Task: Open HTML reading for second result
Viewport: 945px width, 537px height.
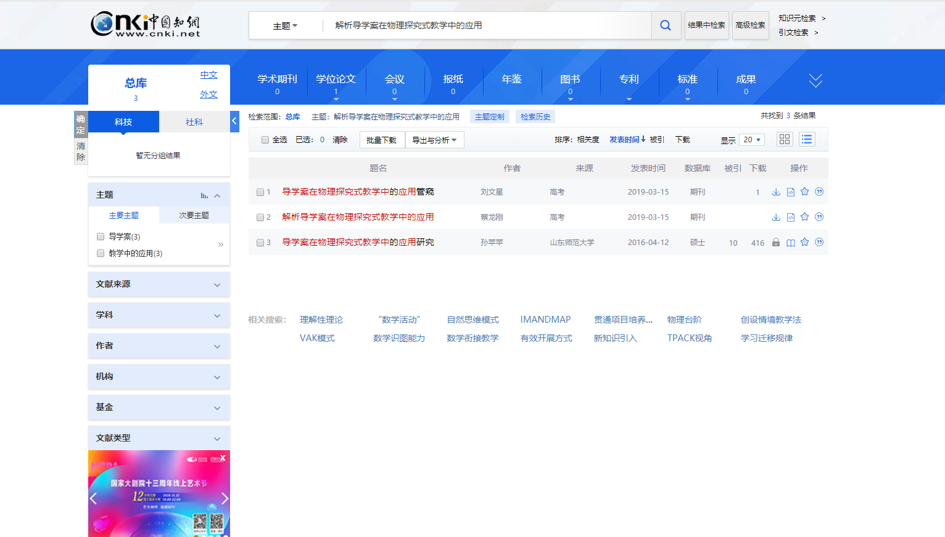Action: pyautogui.click(x=790, y=217)
